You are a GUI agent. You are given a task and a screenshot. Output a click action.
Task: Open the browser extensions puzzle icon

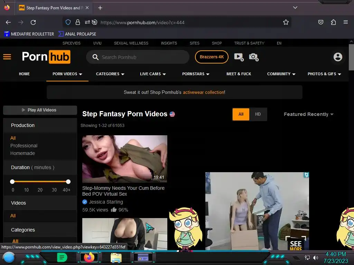click(x=333, y=22)
